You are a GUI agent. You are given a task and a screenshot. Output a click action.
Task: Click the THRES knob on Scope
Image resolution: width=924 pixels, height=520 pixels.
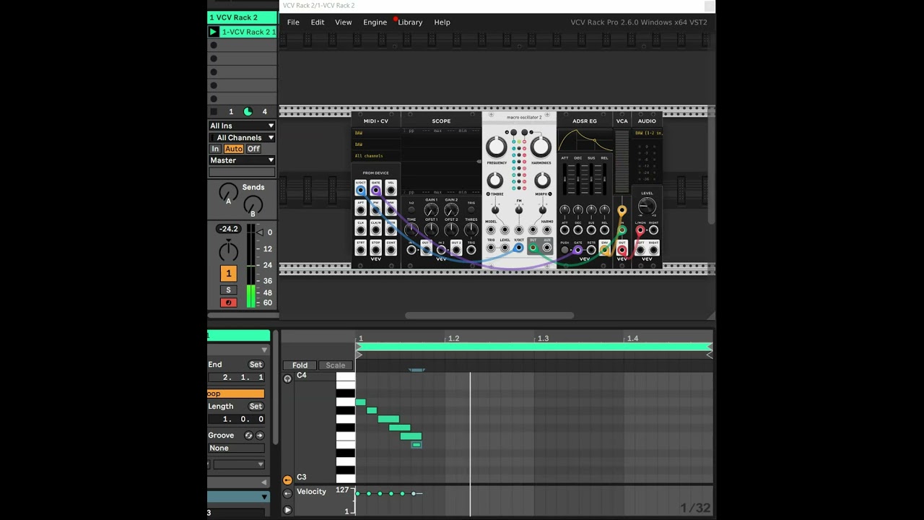point(471,230)
